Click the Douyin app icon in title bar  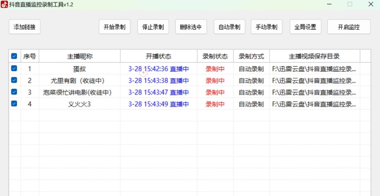[x=4, y=4]
